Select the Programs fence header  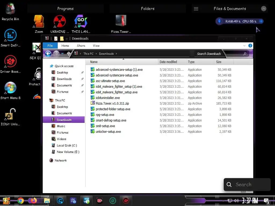point(66,9)
